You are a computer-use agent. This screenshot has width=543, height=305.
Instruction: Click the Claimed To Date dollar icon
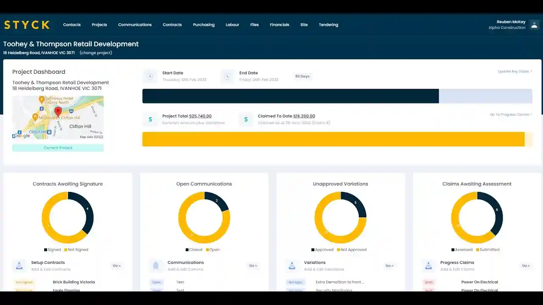point(246,119)
